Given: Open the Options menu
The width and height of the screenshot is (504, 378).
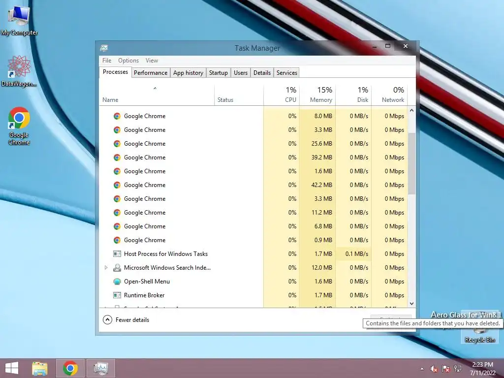Looking at the screenshot, I should (x=128, y=61).
